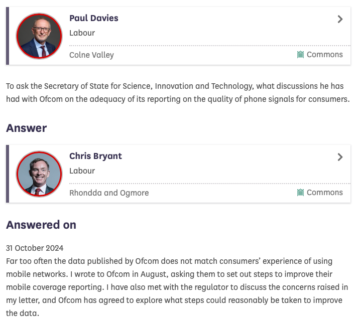This screenshot has height=326, width=358.
Task: Click Chris Bryant portrait photo
Action: (39, 174)
